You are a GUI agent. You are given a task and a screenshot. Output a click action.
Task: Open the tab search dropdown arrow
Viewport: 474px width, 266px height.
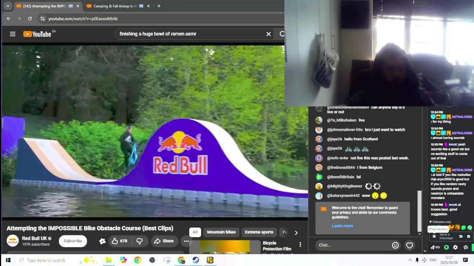coord(8,6)
